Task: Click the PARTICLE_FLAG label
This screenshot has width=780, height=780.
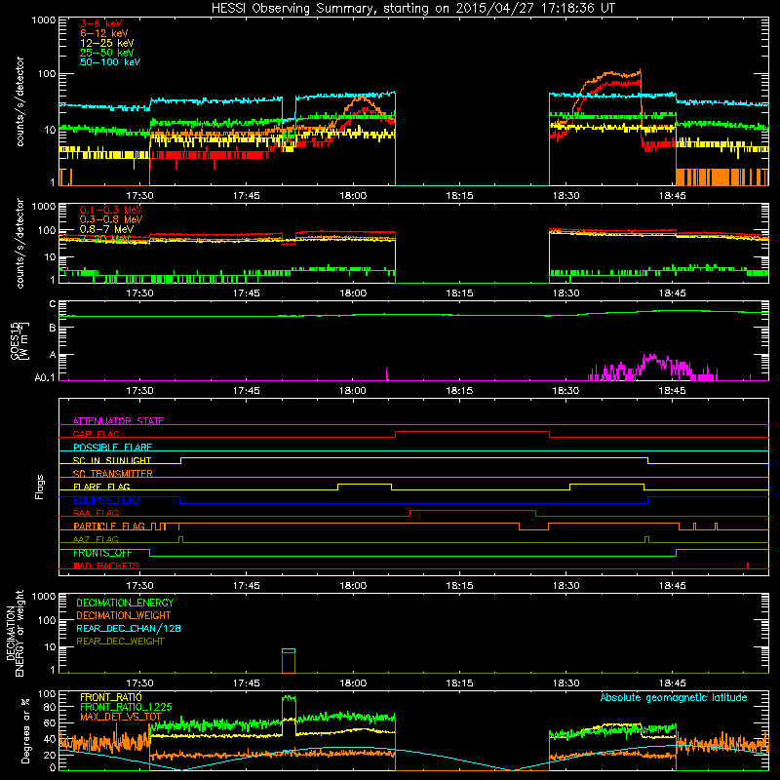Action: click(x=109, y=526)
